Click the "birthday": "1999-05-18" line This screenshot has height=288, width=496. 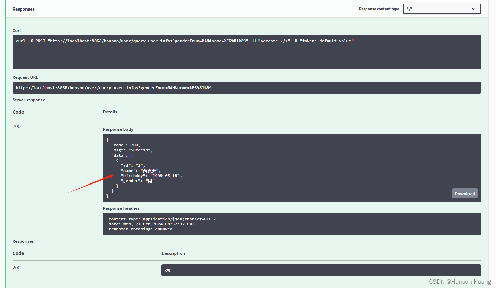point(151,176)
